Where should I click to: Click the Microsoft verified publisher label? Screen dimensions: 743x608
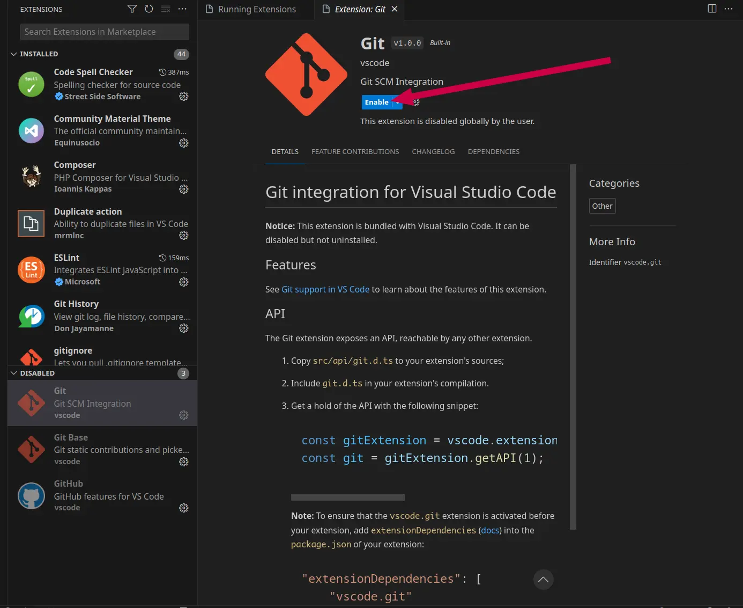point(82,282)
